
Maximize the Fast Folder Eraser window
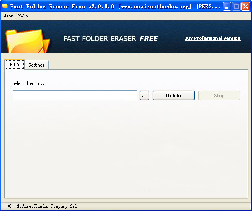[236, 7]
